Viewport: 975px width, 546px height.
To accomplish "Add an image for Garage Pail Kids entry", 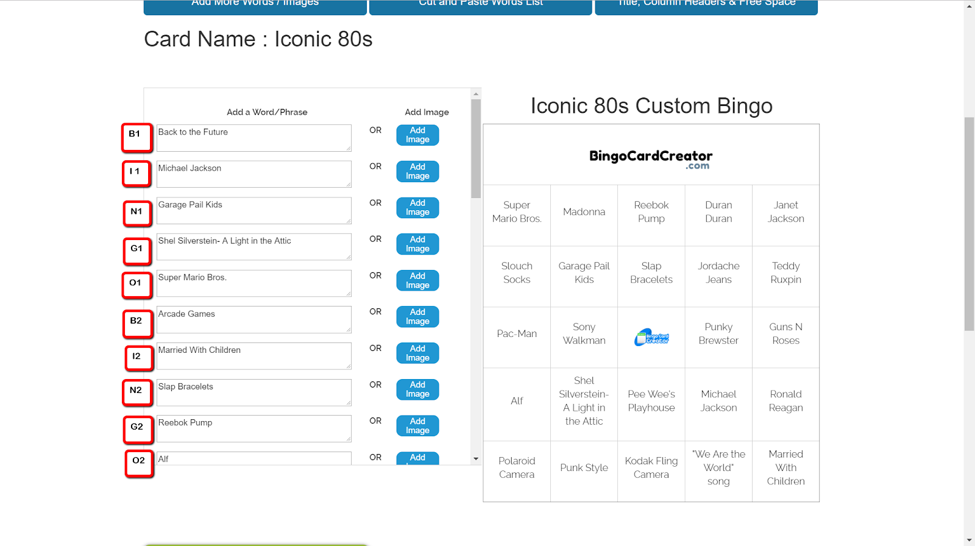I will coord(417,208).
